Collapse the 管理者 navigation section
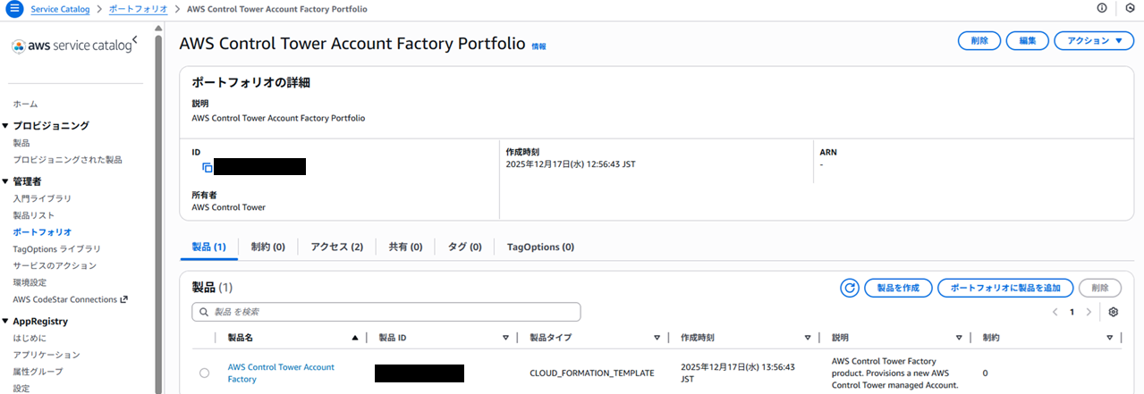Image resolution: width=1144 pixels, height=394 pixels. (5, 181)
